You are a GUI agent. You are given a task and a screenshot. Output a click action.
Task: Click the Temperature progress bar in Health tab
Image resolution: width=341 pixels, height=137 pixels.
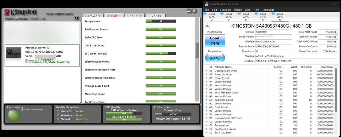(x=161, y=21)
